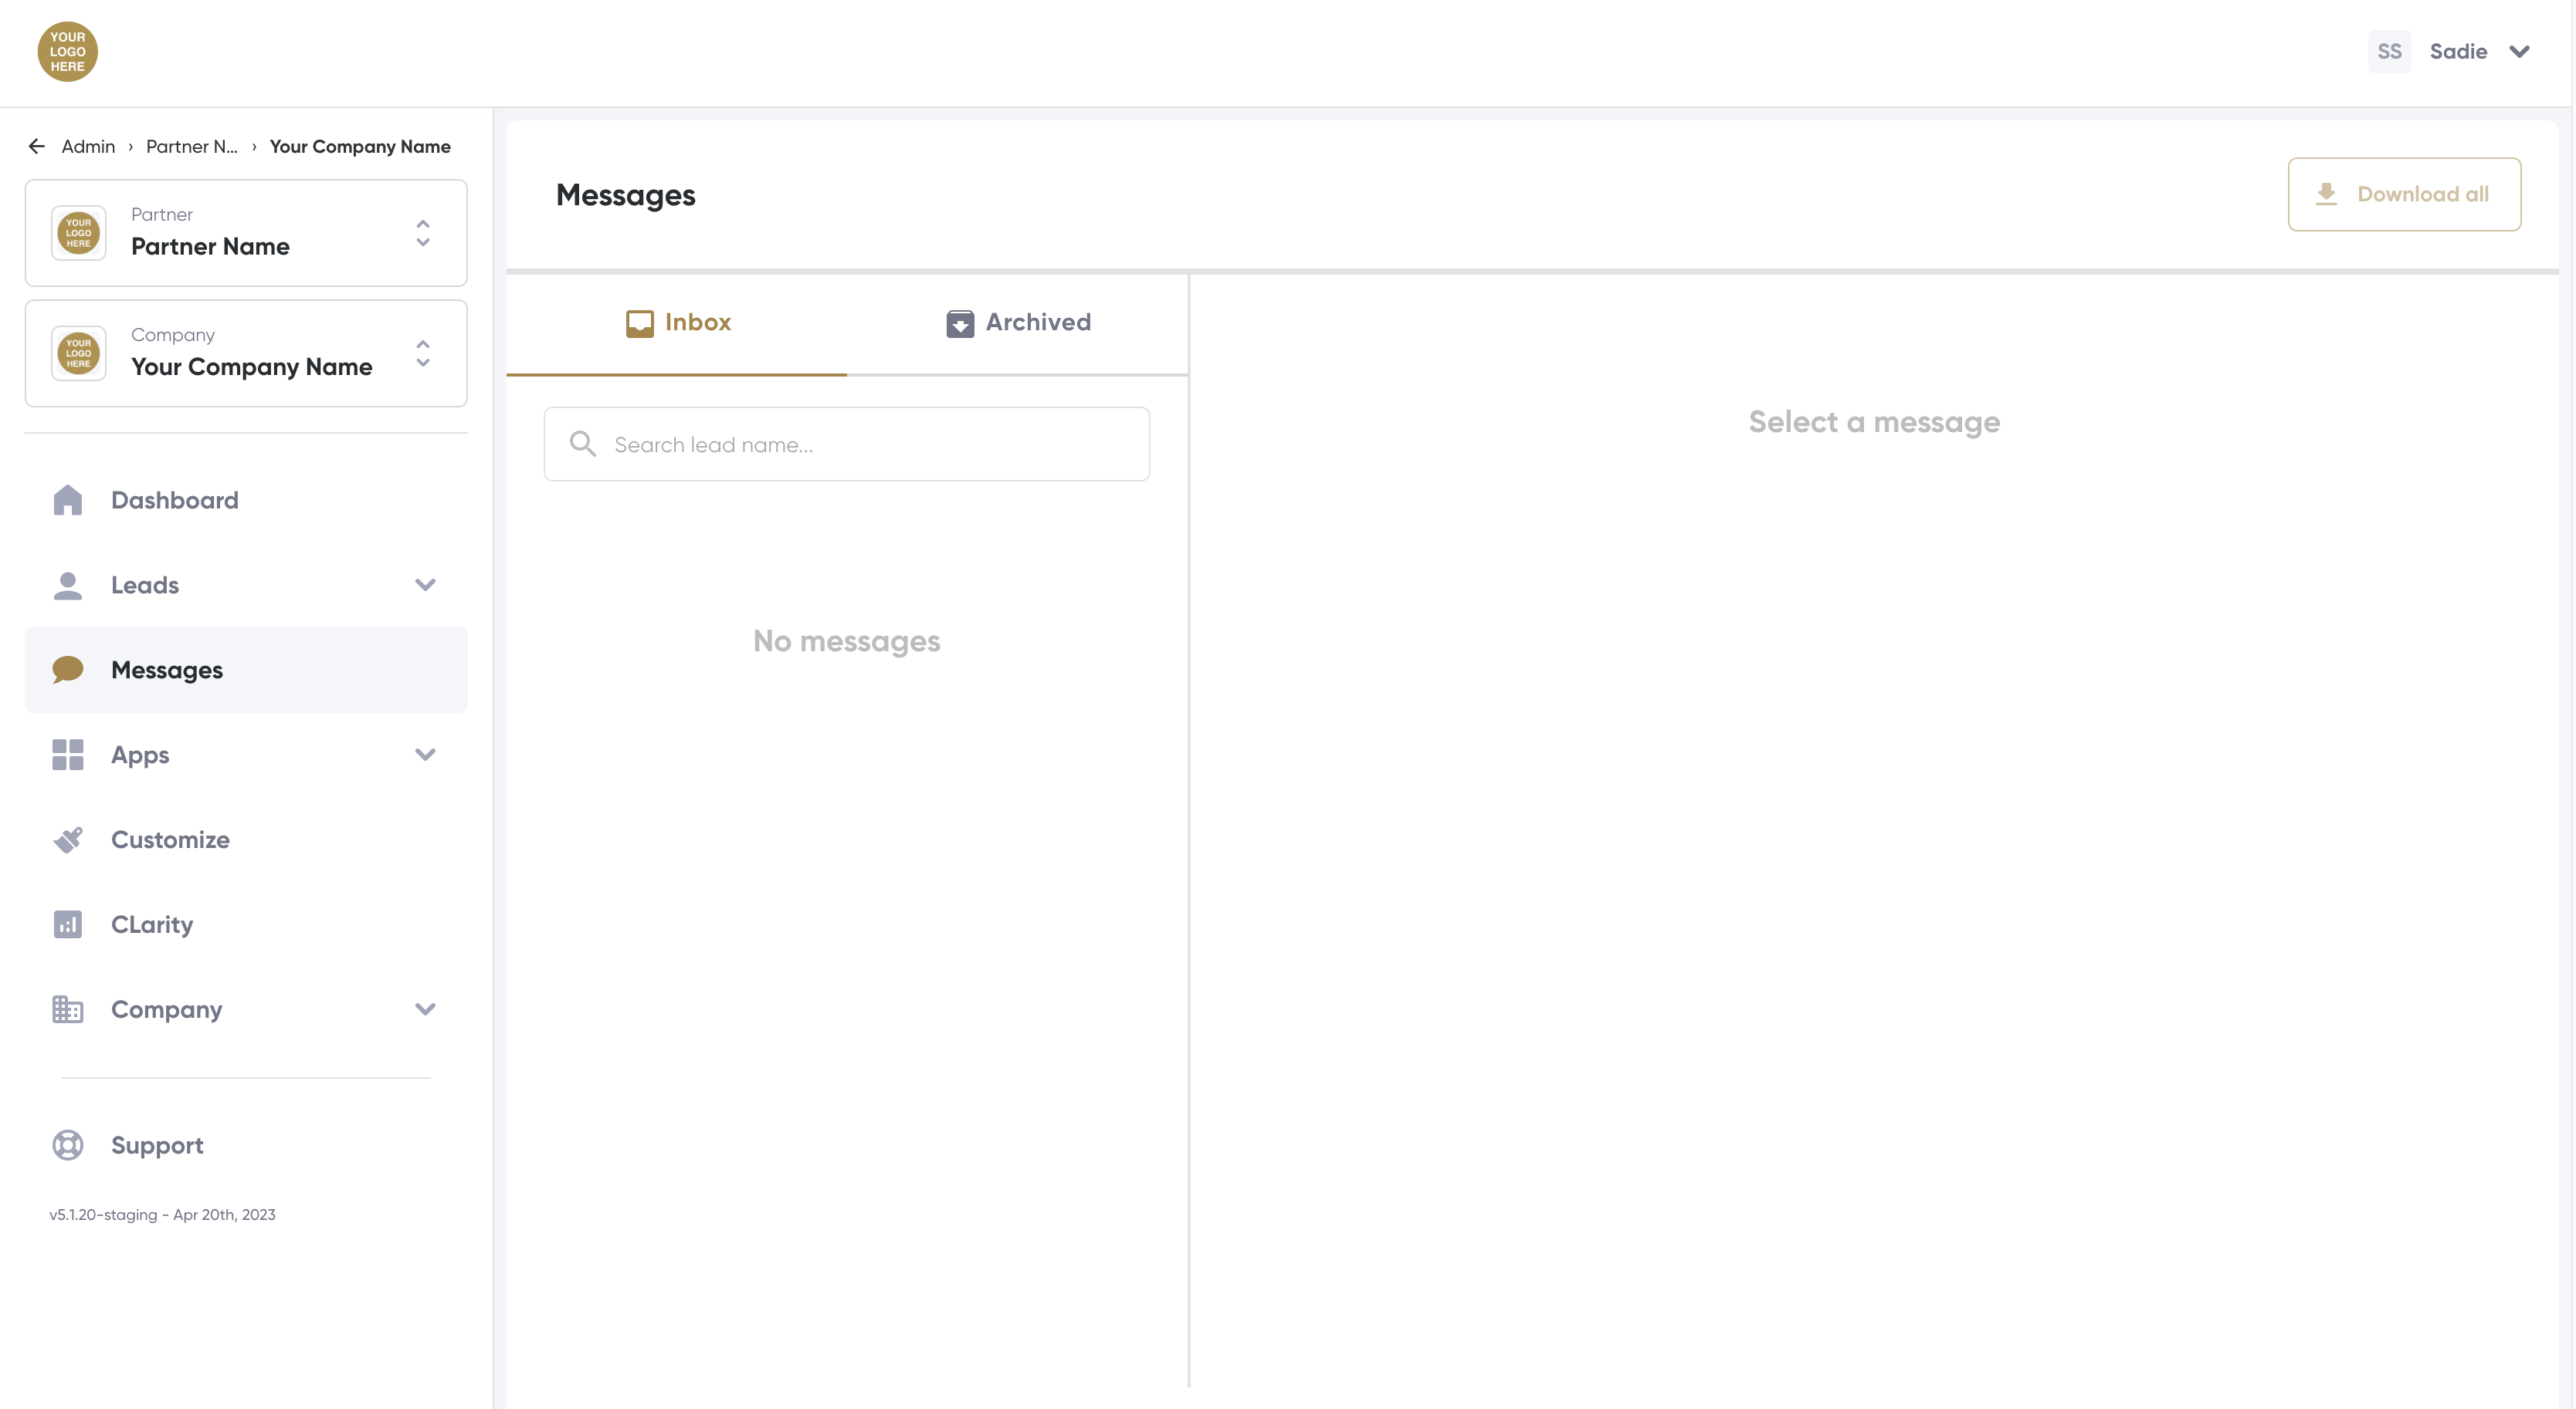
Task: Select the Inbox tab
Action: 678,322
